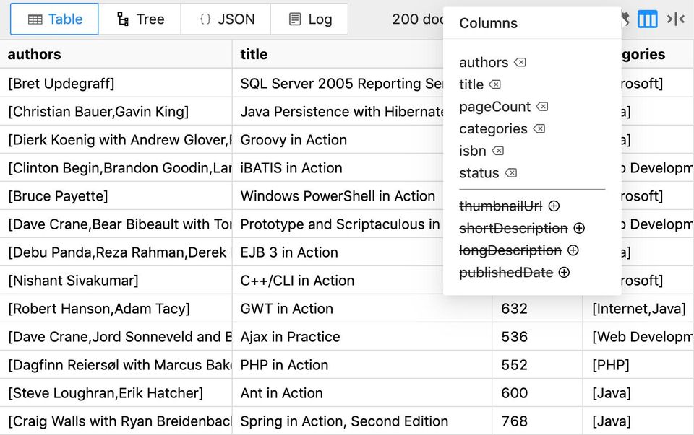Viewport: 694px width, 435px height.
Task: Open the Log view tab
Action: [309, 19]
